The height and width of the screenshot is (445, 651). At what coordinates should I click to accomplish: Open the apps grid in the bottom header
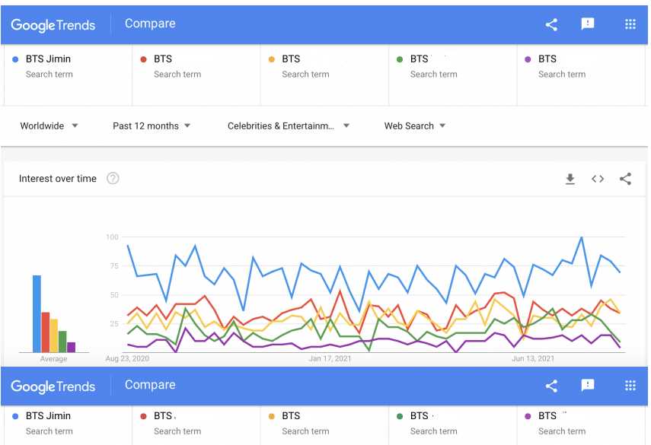coord(630,385)
